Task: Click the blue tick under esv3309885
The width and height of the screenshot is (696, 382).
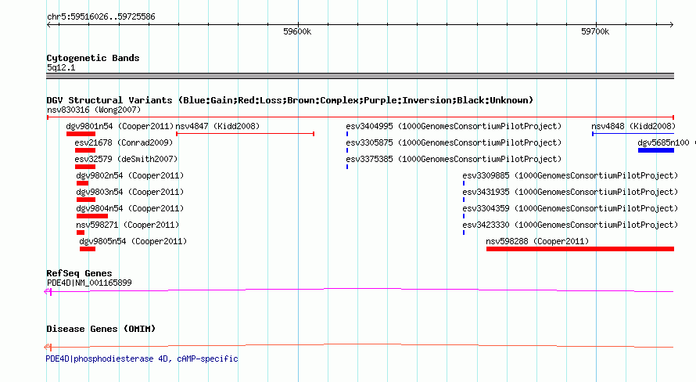Action: 464,183
